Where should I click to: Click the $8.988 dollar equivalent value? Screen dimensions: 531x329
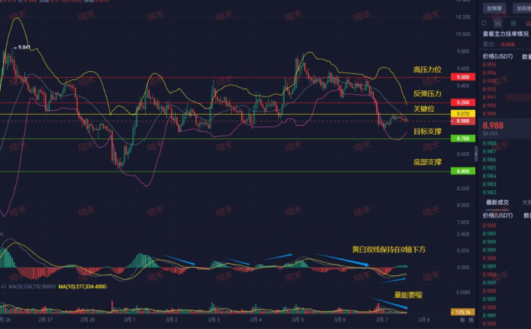coord(490,133)
